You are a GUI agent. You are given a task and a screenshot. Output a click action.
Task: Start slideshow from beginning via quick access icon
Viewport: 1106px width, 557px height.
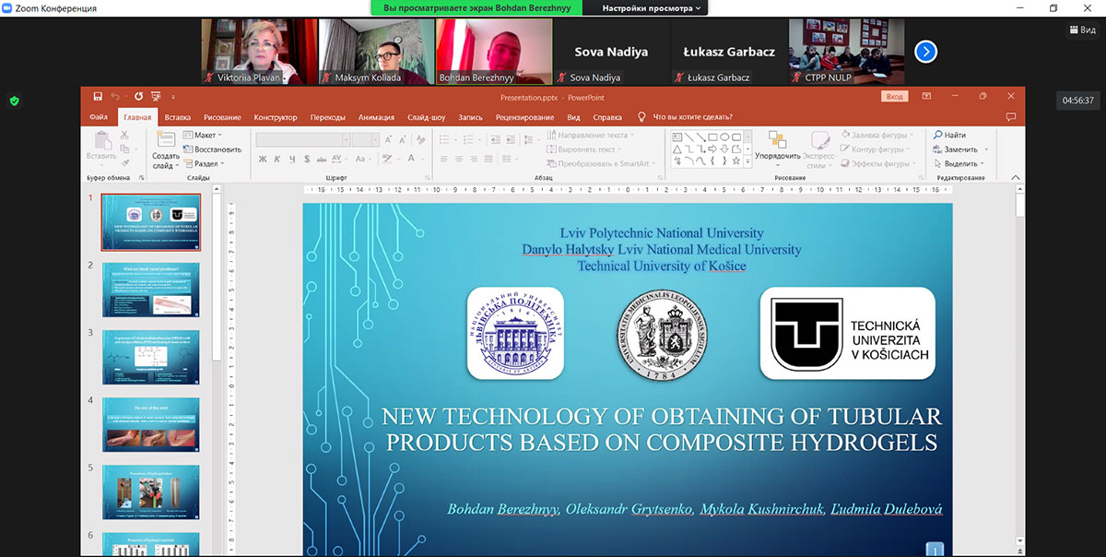(x=156, y=96)
